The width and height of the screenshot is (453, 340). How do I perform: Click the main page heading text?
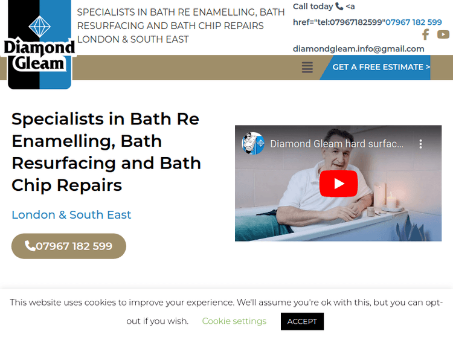pyautogui.click(x=106, y=152)
